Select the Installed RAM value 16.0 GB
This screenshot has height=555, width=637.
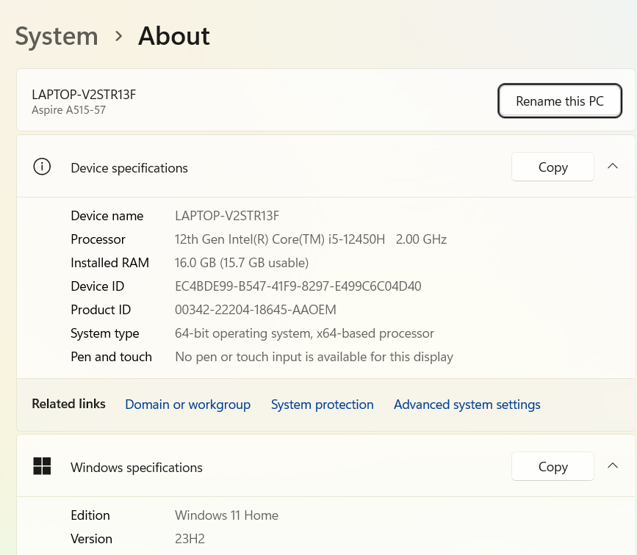tap(242, 263)
